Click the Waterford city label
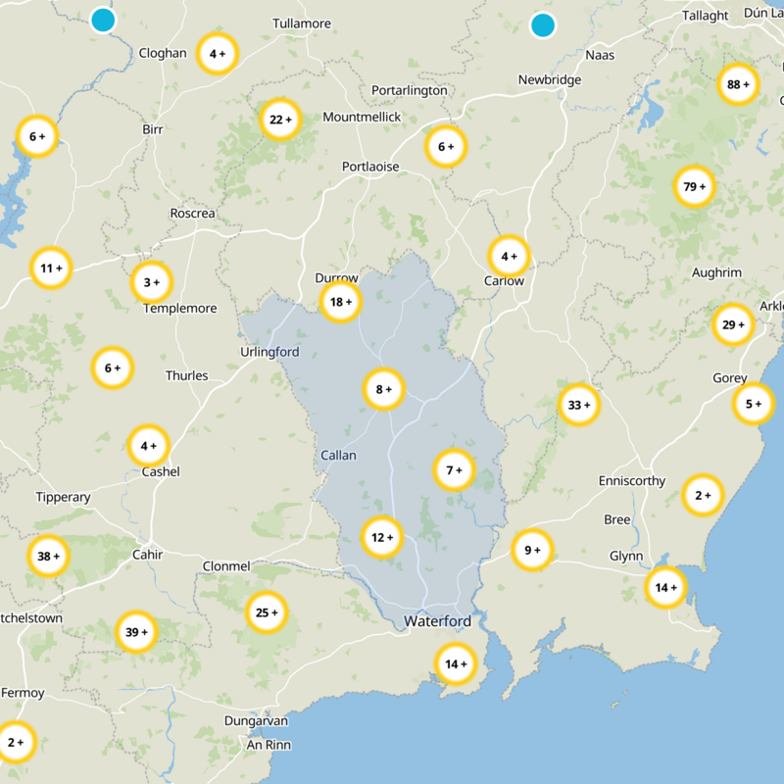 pos(437,621)
